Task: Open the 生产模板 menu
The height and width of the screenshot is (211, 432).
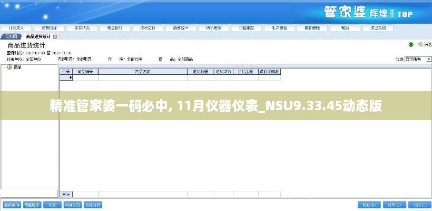Action: tap(279, 28)
